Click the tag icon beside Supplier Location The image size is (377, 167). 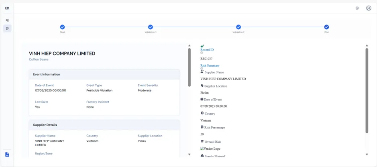click(202, 86)
